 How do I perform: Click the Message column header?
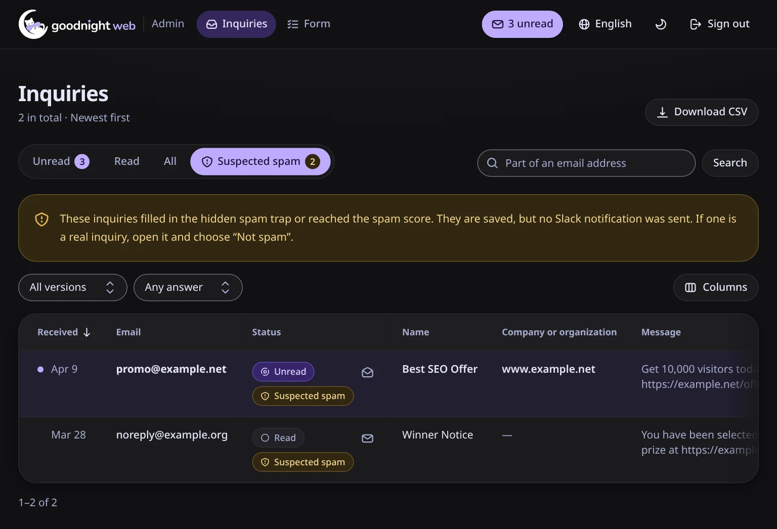click(661, 332)
